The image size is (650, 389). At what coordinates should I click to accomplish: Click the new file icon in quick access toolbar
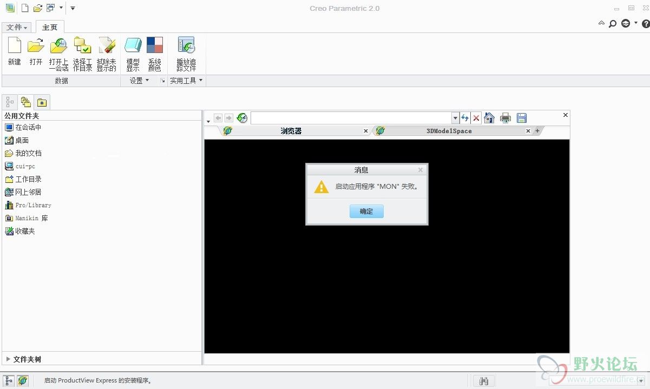[x=25, y=8]
